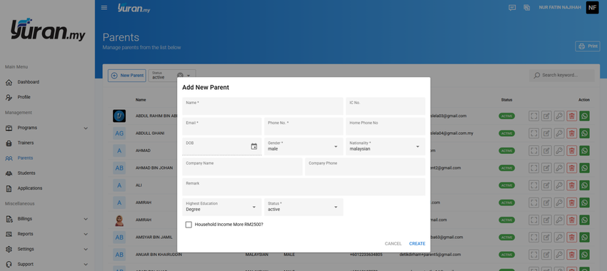Screen dimensions: 607x271
Task: Click into the Name input field
Action: pyautogui.click(x=263, y=106)
